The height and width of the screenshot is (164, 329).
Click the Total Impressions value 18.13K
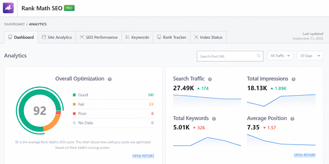tap(257, 88)
